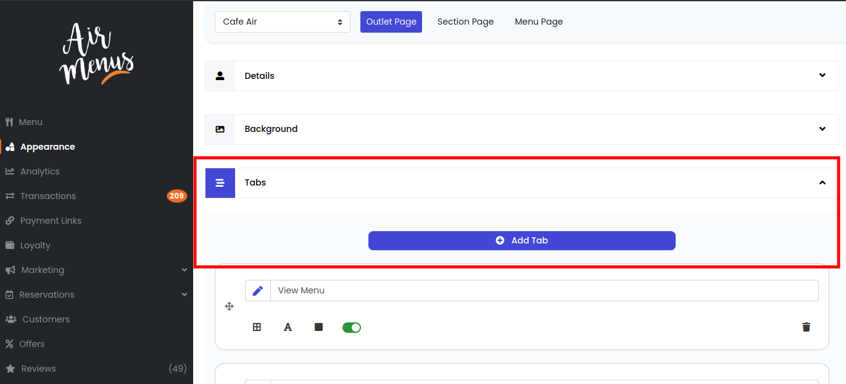Screen dimensions: 846x384
Task: Click the Add Tab button
Action: point(522,240)
